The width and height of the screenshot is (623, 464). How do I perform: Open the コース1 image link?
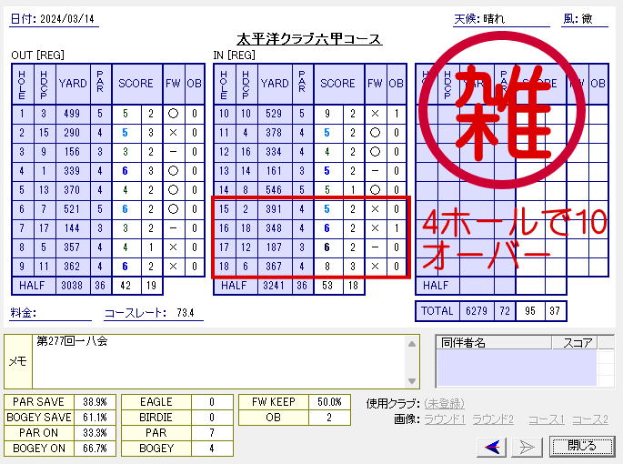pyautogui.click(x=546, y=419)
